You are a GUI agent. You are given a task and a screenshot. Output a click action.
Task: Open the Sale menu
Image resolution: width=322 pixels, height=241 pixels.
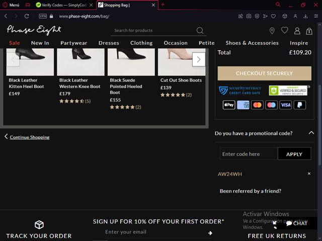pos(15,43)
